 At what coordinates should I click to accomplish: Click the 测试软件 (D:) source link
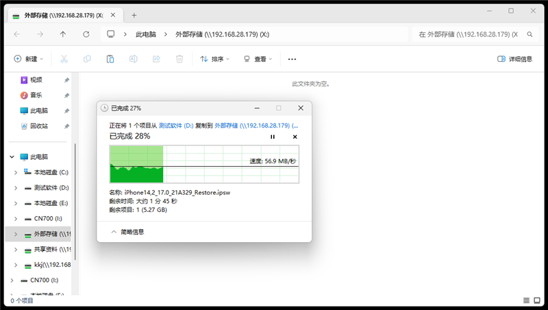click(x=176, y=126)
